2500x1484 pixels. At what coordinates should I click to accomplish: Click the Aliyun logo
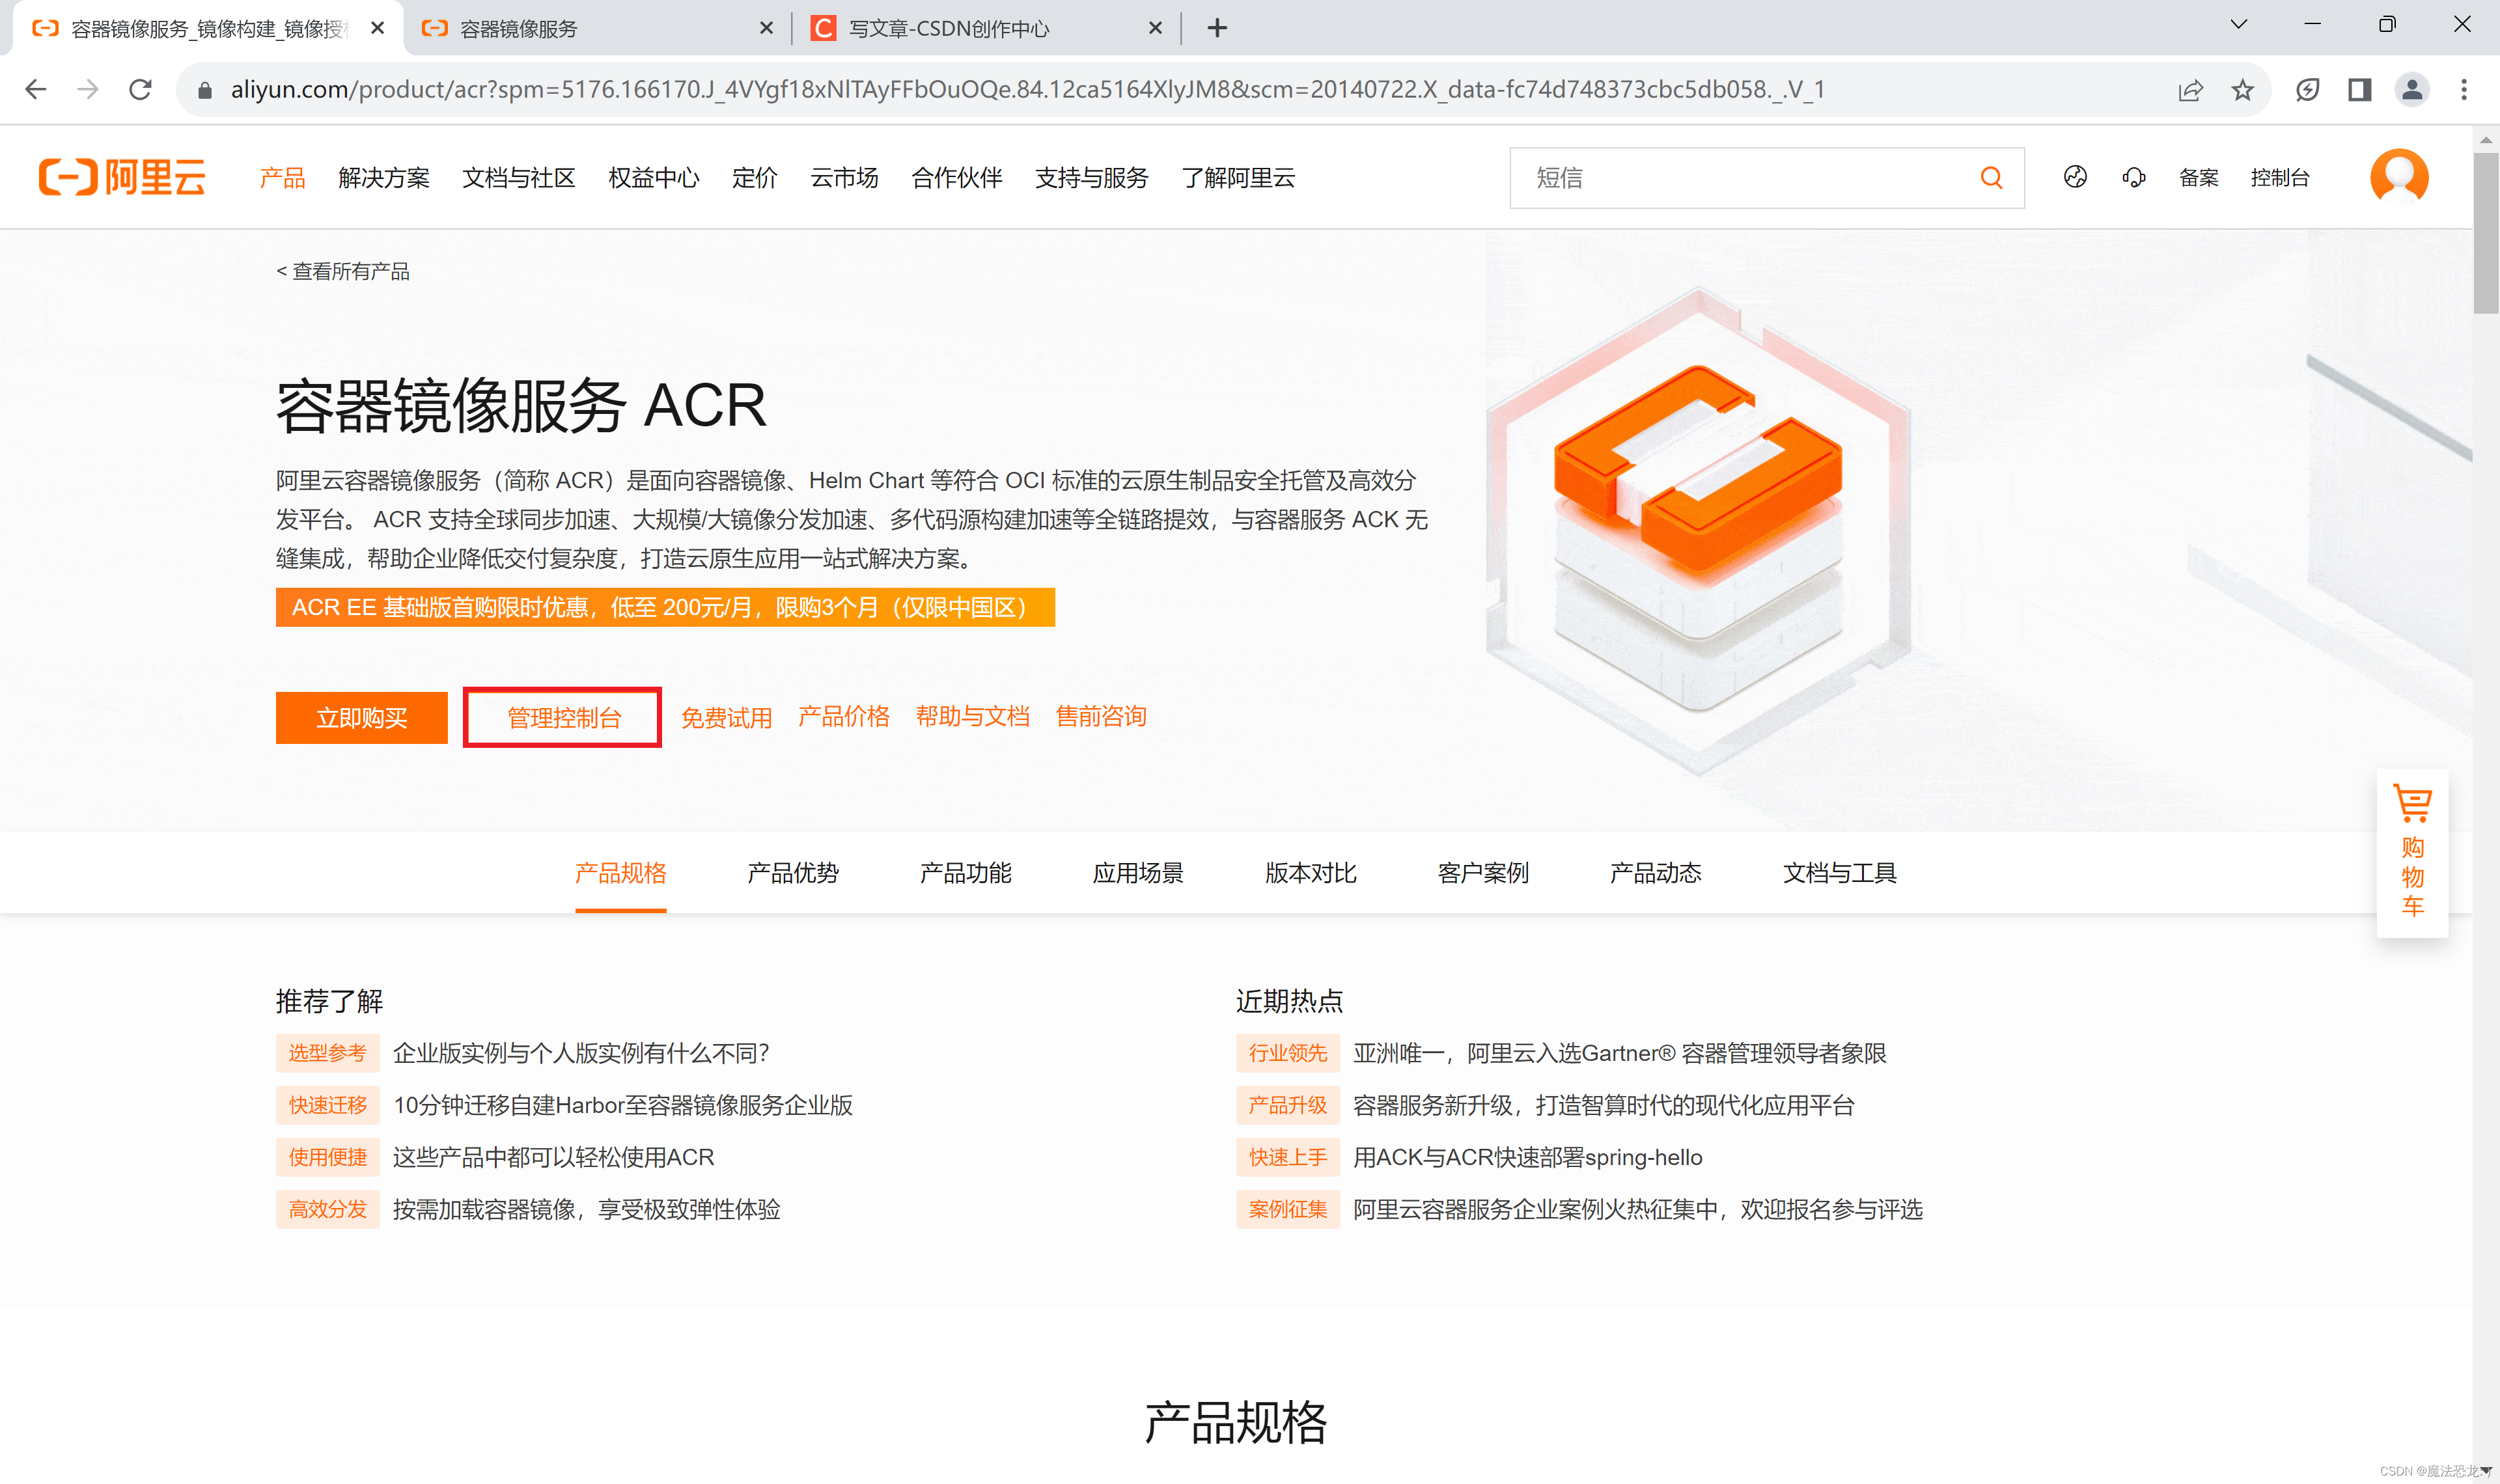click(122, 177)
